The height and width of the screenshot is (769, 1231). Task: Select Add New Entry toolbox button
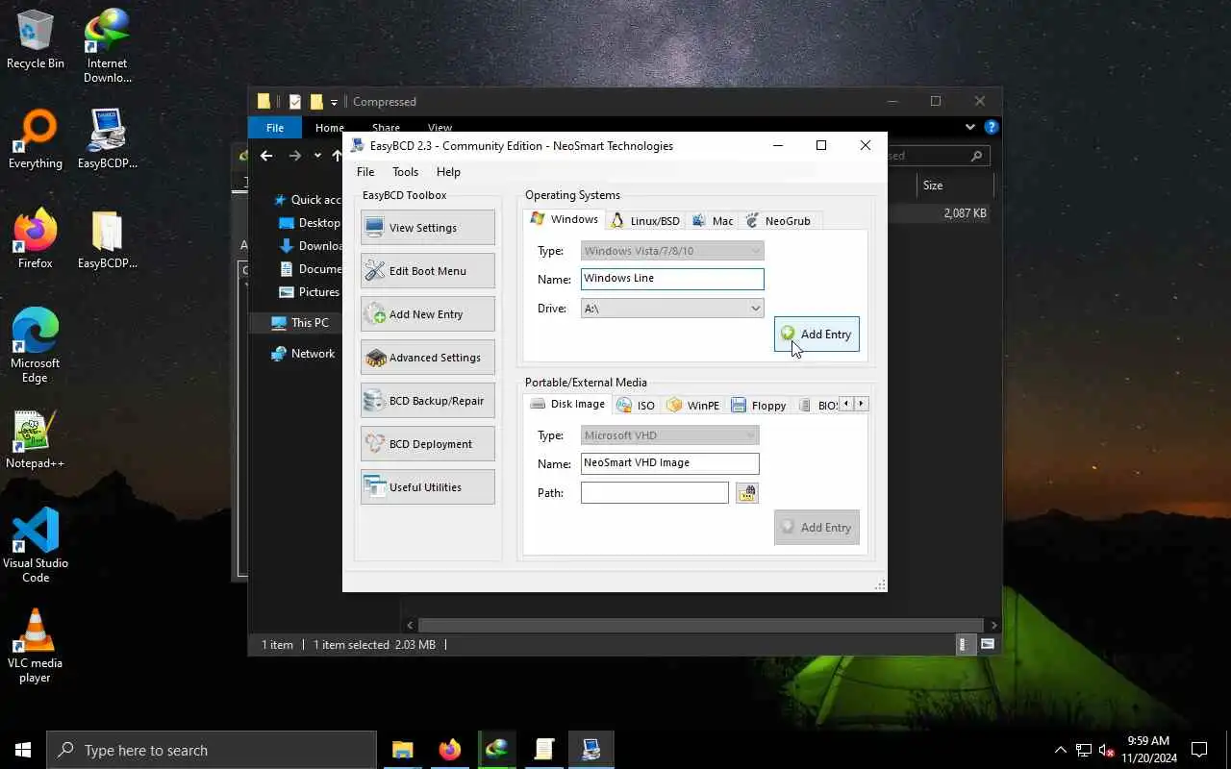pyautogui.click(x=428, y=314)
